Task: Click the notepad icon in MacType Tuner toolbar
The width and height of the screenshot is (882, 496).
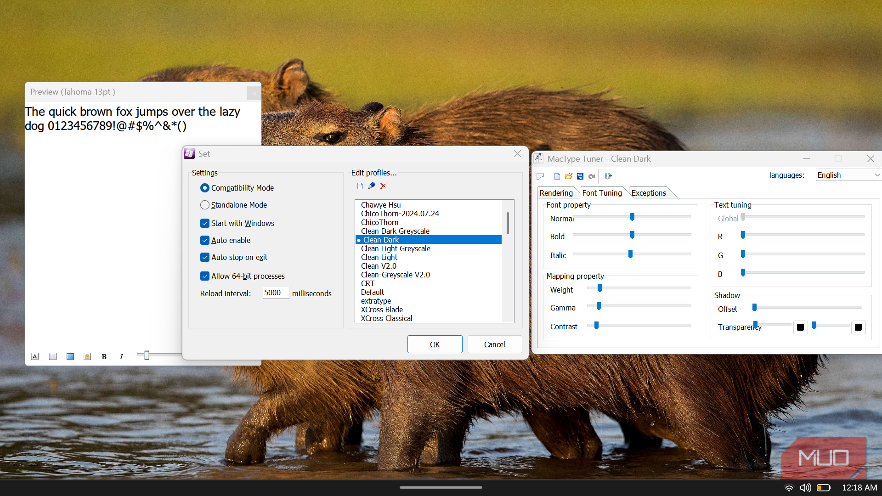Action: click(541, 176)
